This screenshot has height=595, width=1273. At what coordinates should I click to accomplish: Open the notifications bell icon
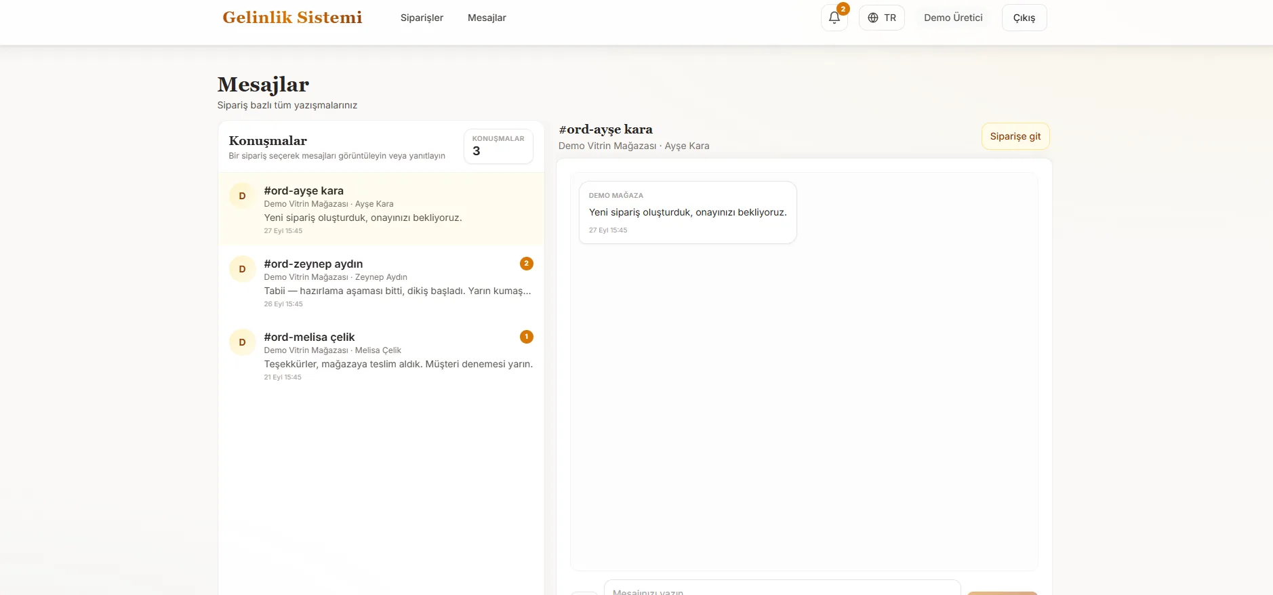[834, 18]
